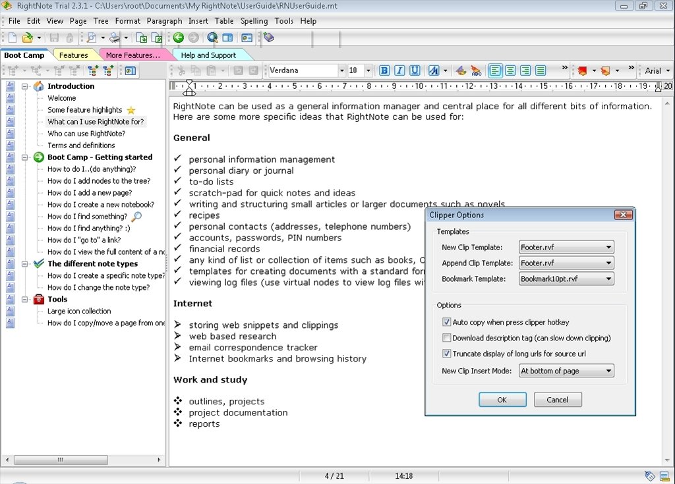
Task: Toggle the tree panel layout icon
Action: (x=227, y=38)
